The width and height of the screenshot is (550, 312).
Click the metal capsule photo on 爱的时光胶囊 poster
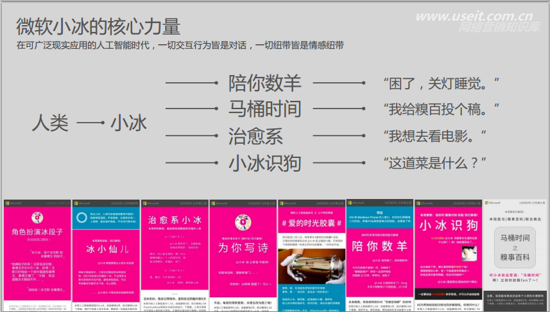click(311, 266)
